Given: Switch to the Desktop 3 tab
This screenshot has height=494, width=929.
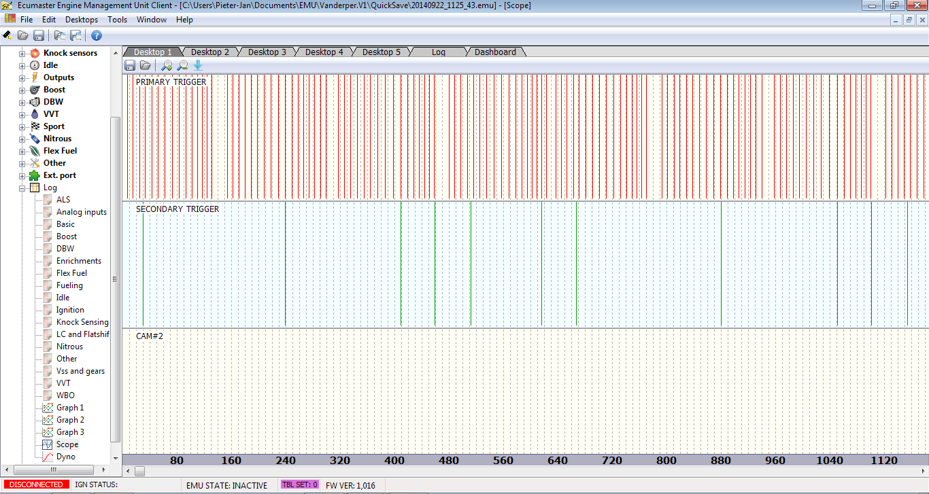Looking at the screenshot, I should [267, 52].
